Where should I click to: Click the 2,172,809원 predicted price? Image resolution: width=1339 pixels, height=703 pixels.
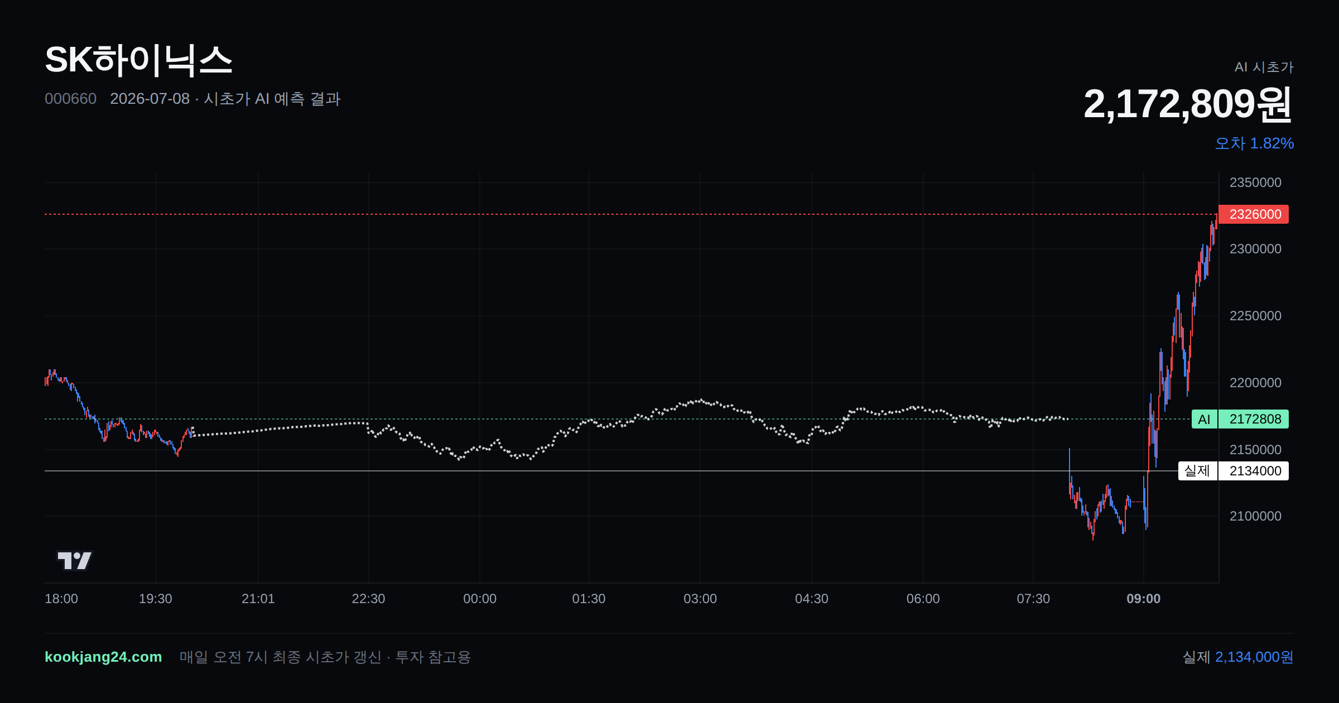(1188, 104)
